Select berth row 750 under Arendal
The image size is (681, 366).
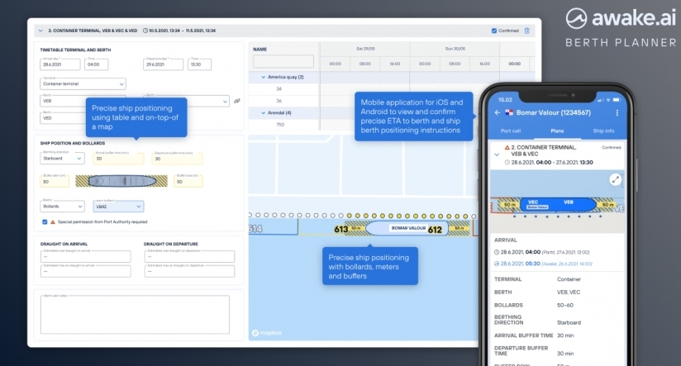[280, 125]
